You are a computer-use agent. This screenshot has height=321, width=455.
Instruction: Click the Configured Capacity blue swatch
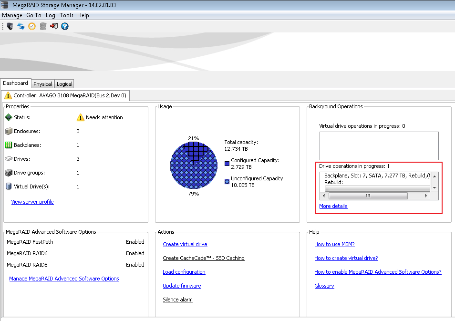(x=227, y=164)
